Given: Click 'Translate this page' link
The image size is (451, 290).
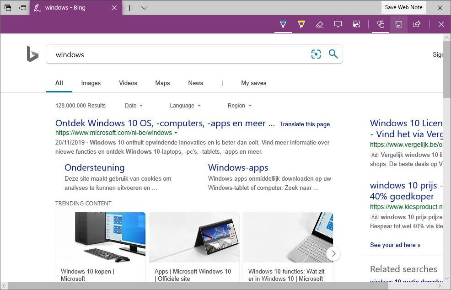Looking at the screenshot, I should click(305, 124).
